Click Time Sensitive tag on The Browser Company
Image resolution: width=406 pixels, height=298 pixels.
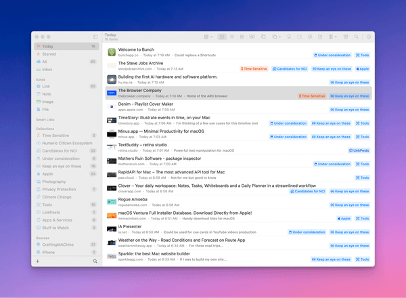(x=312, y=96)
